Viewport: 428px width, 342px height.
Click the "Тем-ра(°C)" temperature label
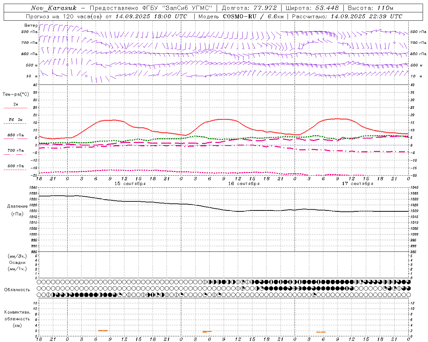[x=16, y=95]
